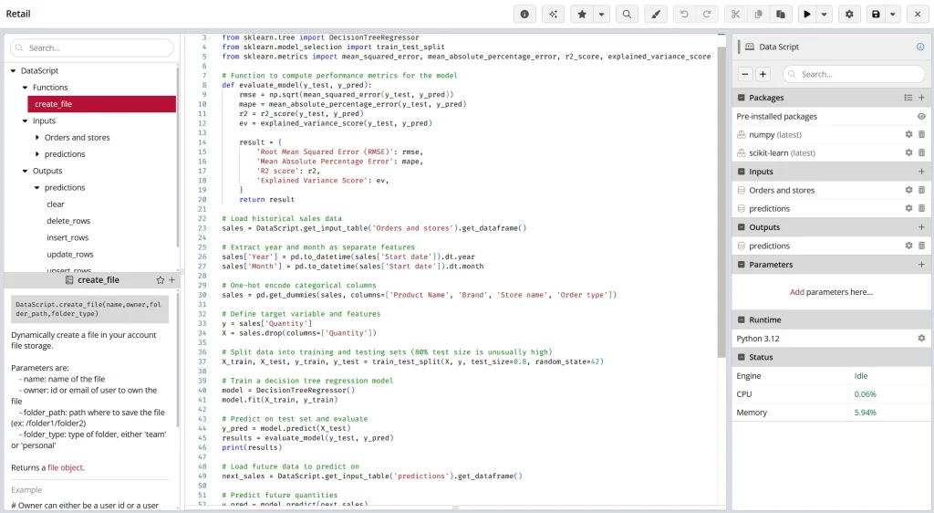Viewport: 934px width, 513px height.
Task: Click the 'Add parameters here...' link
Action: pyautogui.click(x=831, y=292)
